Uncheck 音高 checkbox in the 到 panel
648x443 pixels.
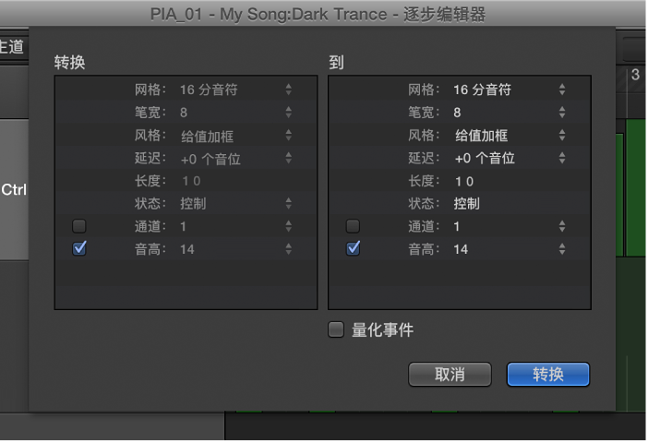pos(353,248)
